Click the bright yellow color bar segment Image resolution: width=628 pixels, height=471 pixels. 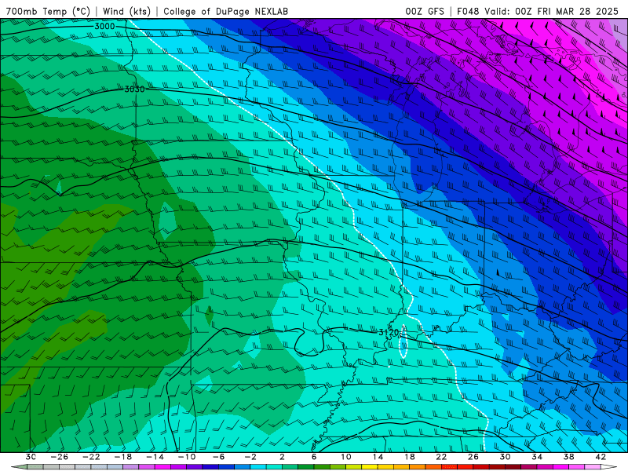[370, 467]
